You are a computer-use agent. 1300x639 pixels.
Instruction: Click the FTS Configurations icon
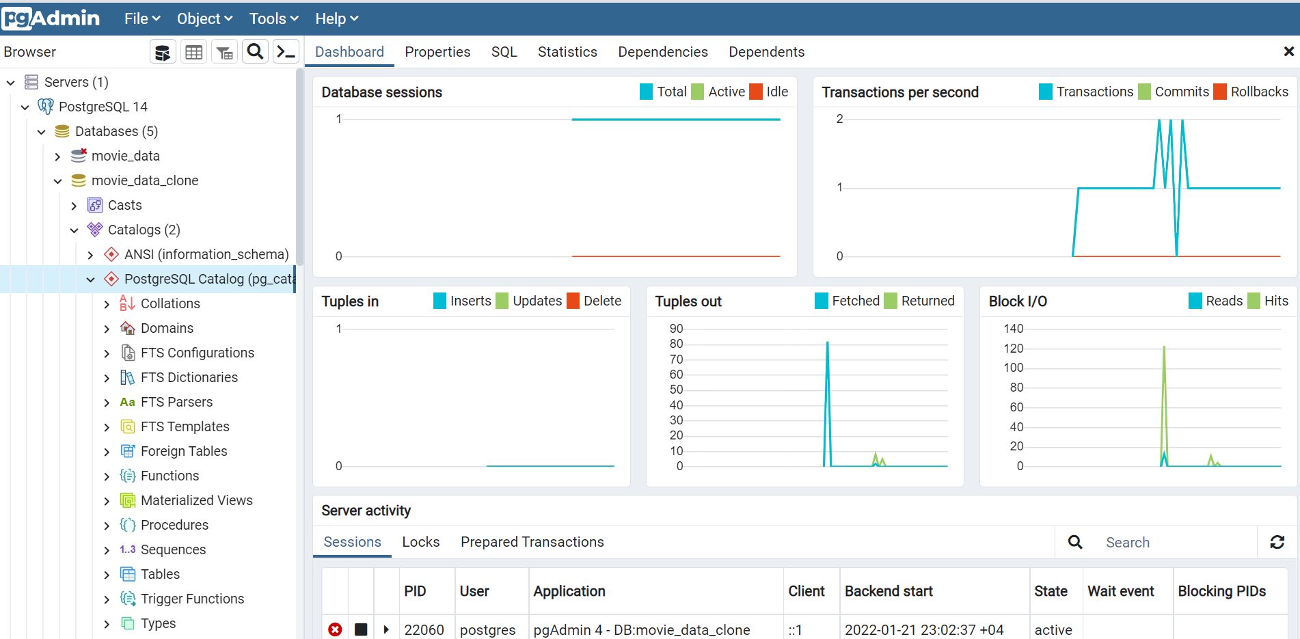(x=128, y=353)
